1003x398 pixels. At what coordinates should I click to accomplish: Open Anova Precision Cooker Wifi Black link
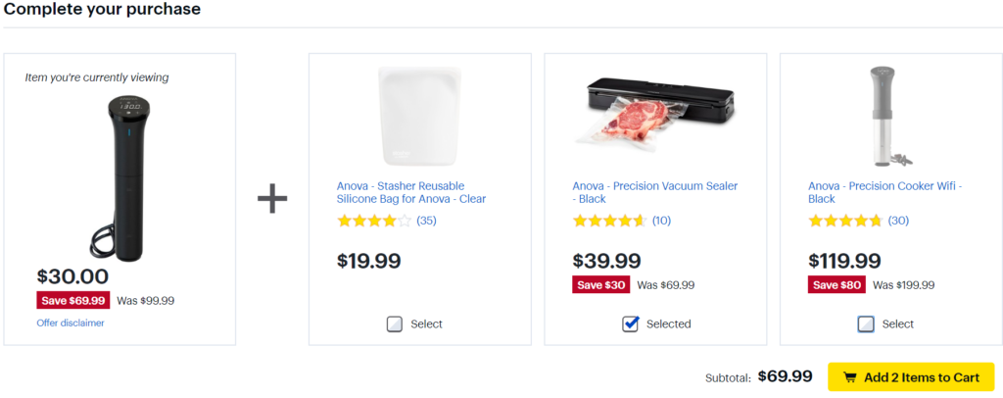coord(884,192)
